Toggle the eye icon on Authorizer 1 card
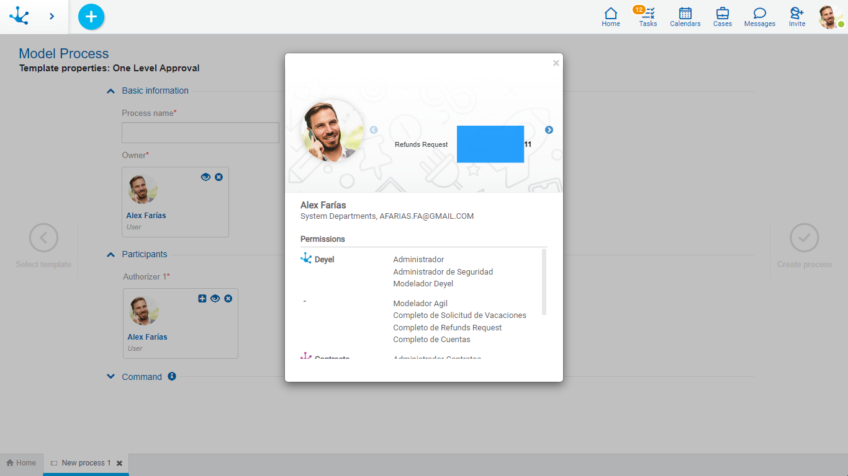The height and width of the screenshot is (476, 848). pos(215,299)
